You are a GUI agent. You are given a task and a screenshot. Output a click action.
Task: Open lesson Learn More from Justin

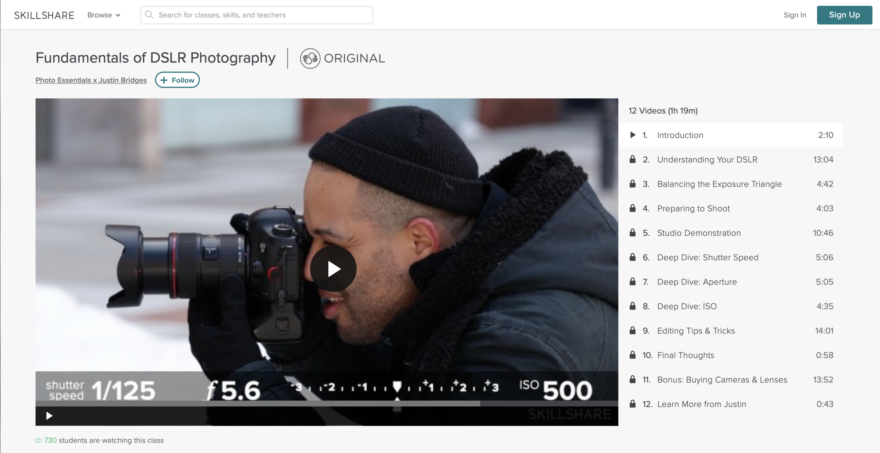(x=730, y=404)
